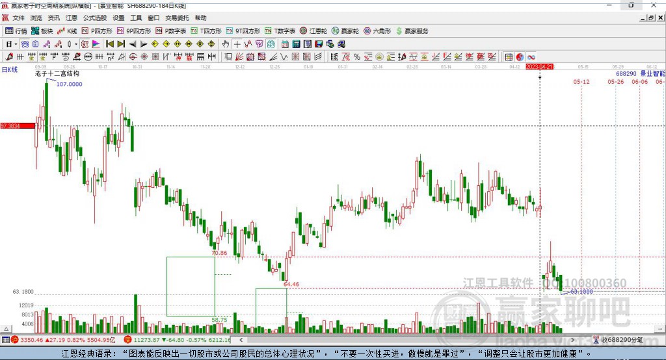
Task: Click the percent % tool icon
Action: pos(357,57)
